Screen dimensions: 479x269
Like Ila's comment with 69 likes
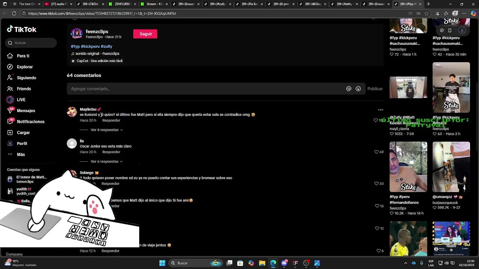[x=376, y=152]
